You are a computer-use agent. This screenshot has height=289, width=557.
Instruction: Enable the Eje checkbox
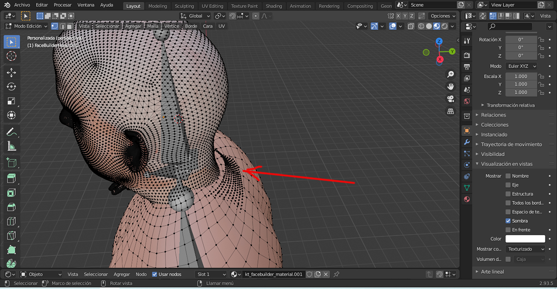click(508, 185)
